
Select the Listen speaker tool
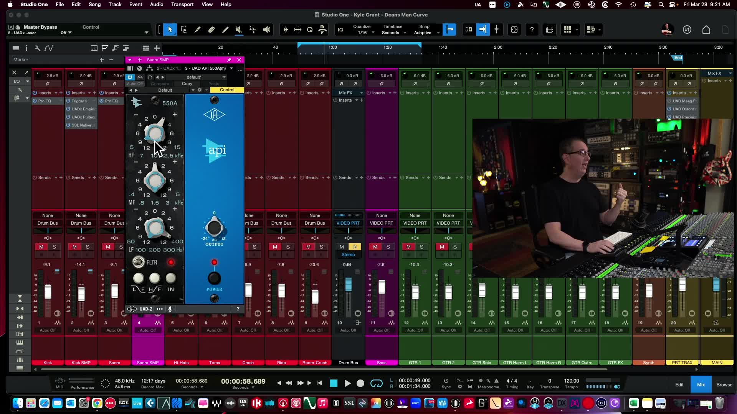pyautogui.click(x=267, y=30)
